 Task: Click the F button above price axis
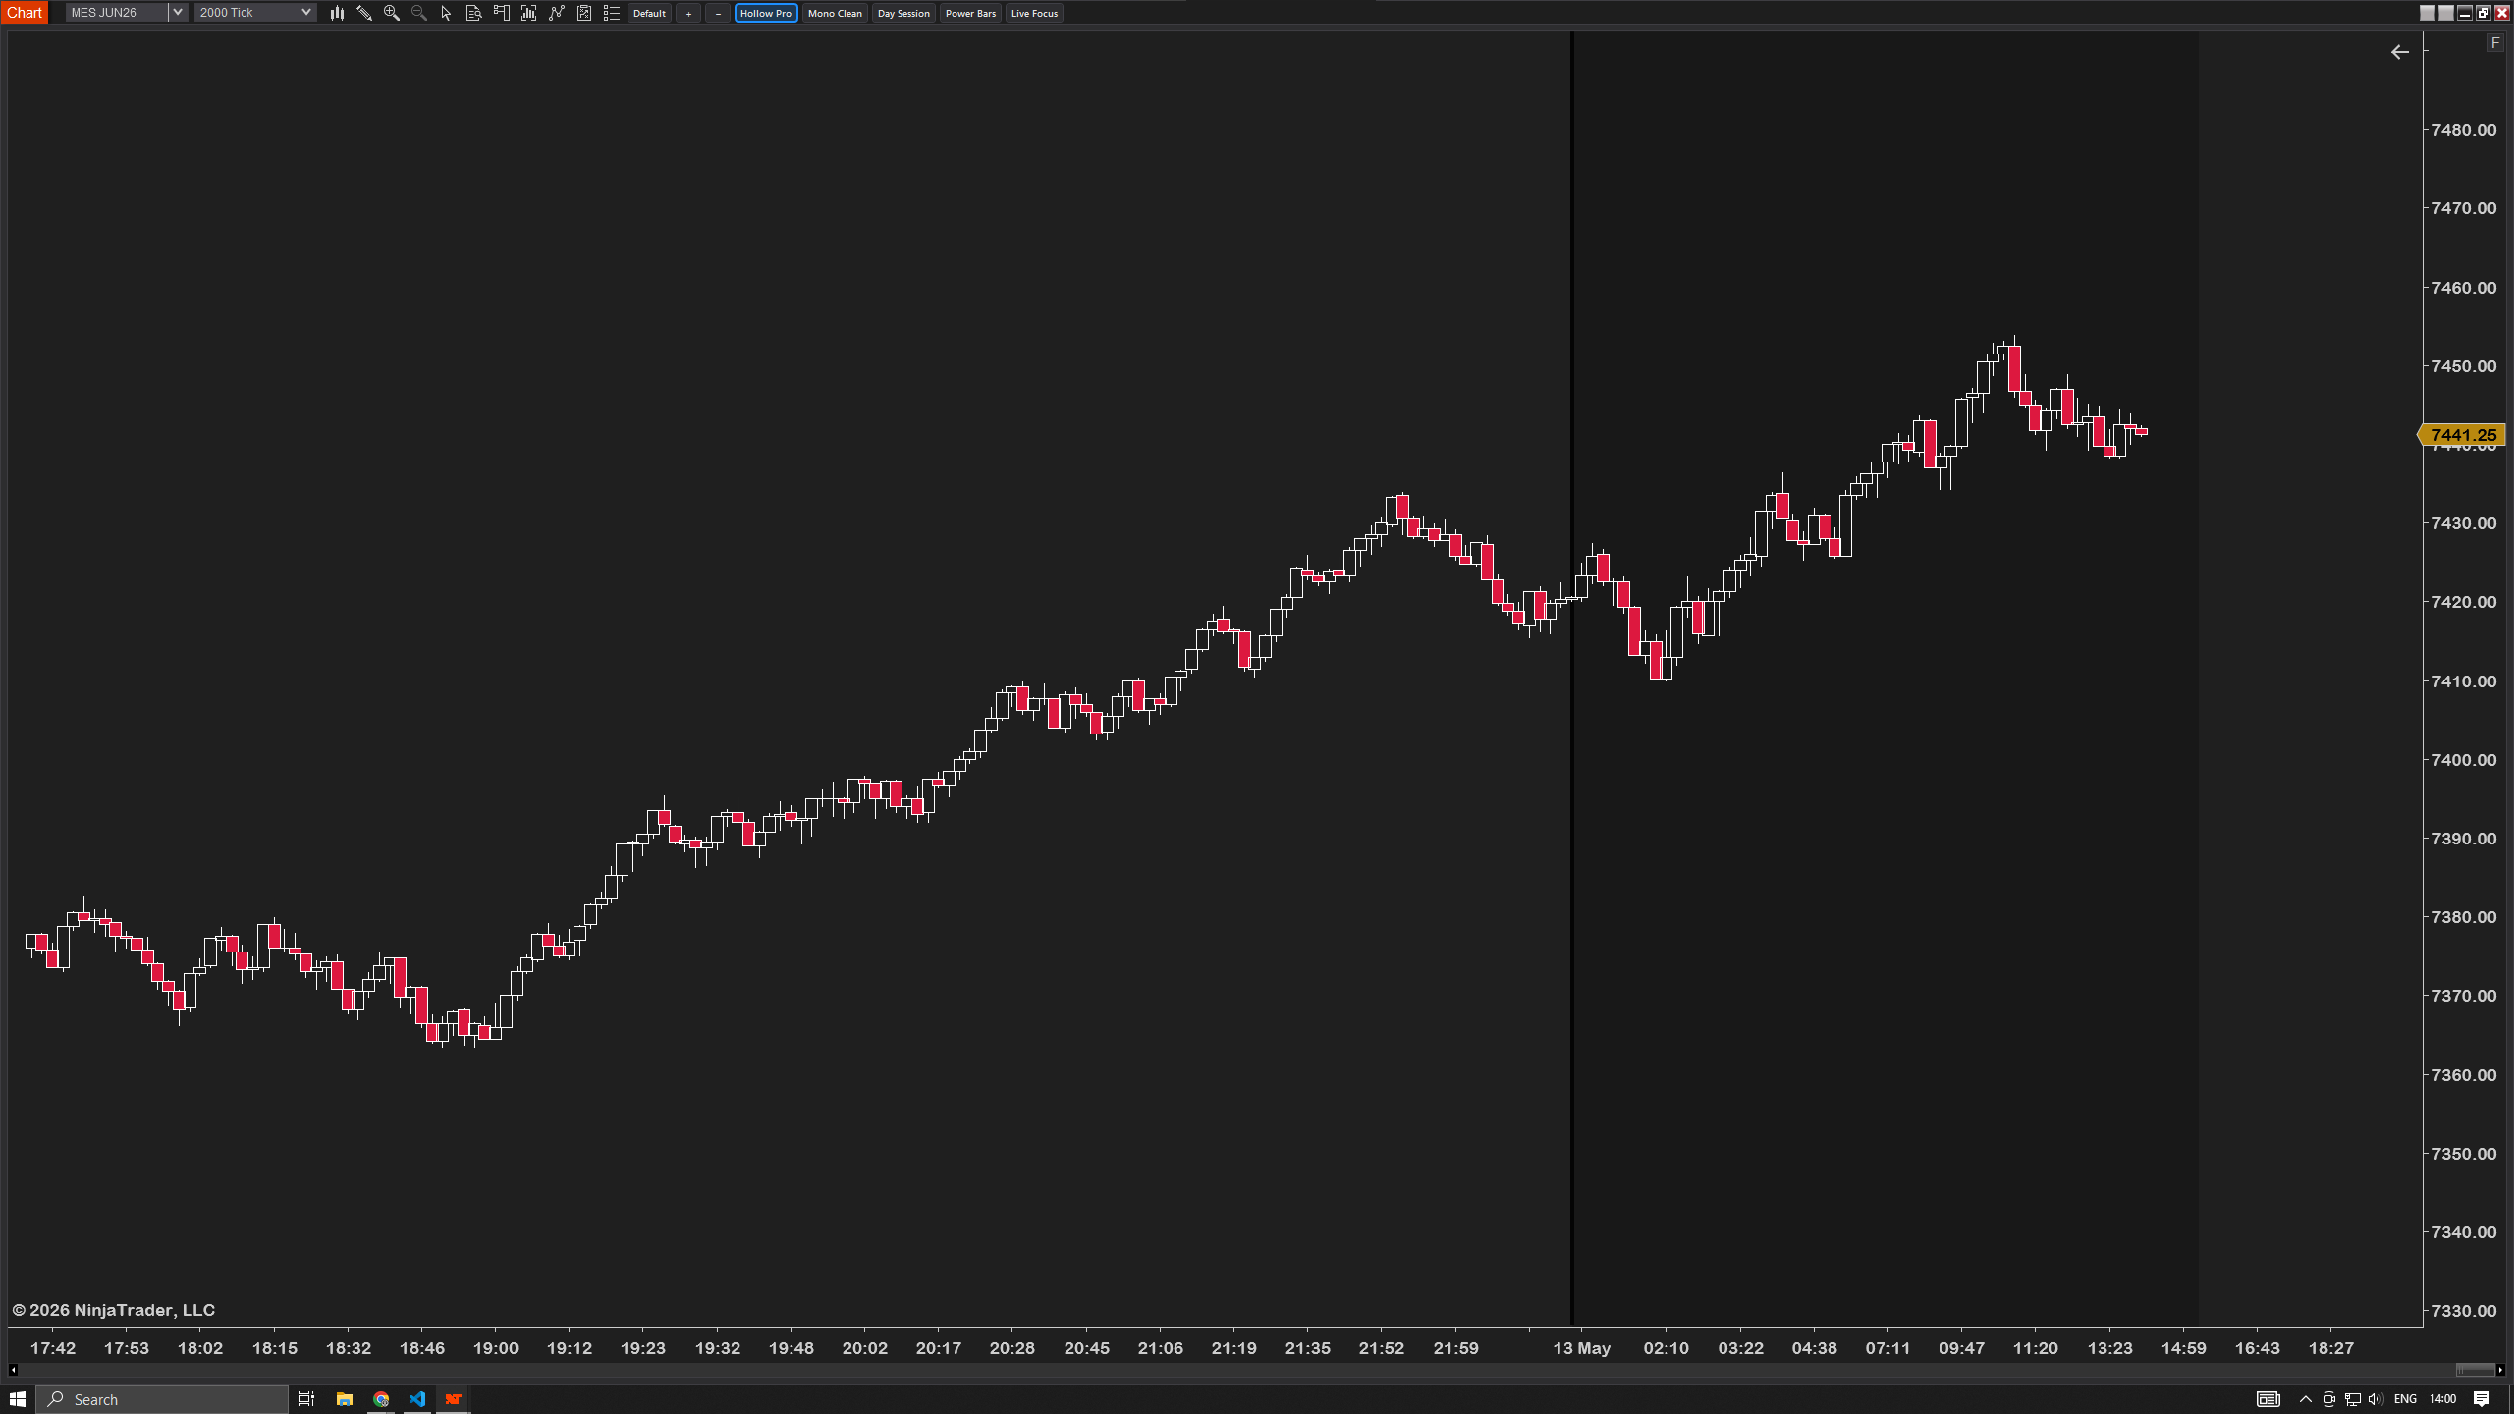coord(2495,43)
